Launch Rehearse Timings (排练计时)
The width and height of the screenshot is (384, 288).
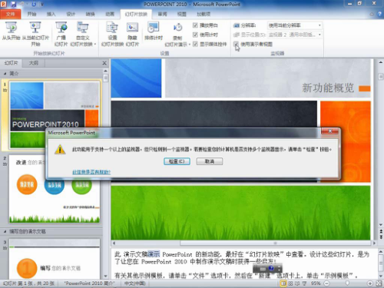point(154,31)
